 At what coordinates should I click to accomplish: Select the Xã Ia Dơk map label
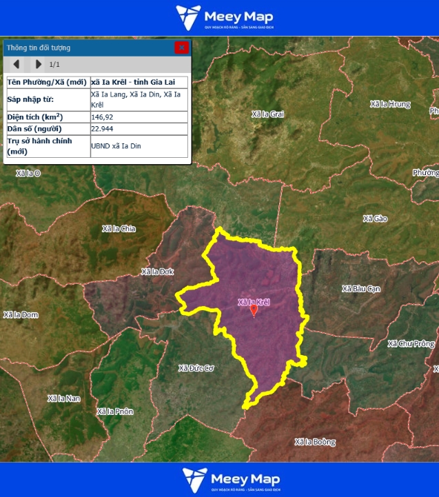(158, 272)
